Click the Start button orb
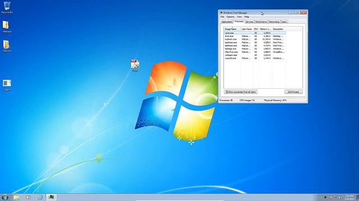The height and width of the screenshot is (201, 359). [x=5, y=197]
